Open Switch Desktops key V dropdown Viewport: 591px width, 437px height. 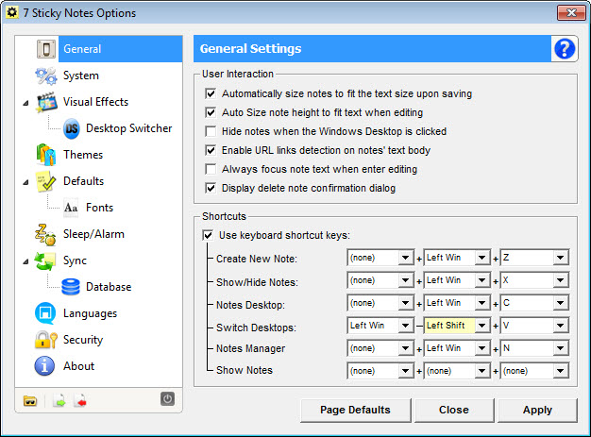560,326
